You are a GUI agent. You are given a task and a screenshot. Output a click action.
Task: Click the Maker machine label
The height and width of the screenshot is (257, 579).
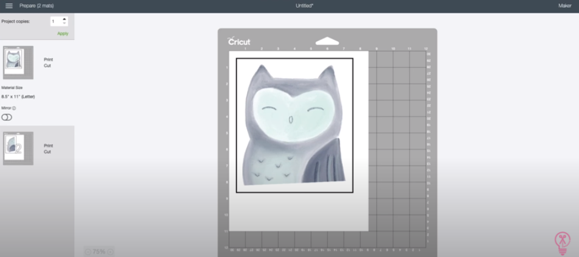[x=564, y=6]
